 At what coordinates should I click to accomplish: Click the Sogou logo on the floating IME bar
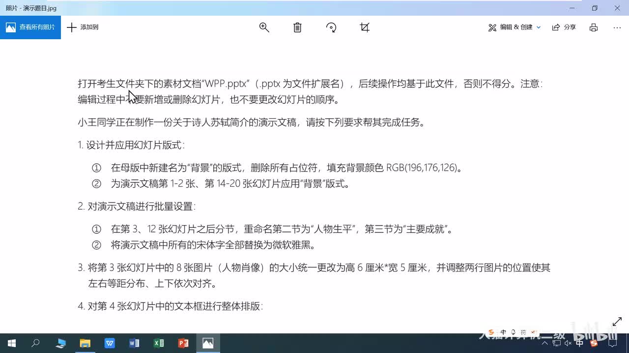click(x=491, y=332)
